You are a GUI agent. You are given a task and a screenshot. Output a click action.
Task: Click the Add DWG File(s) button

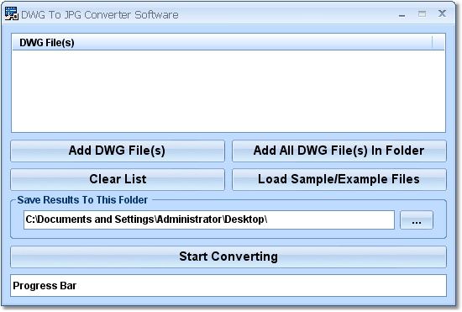(118, 151)
